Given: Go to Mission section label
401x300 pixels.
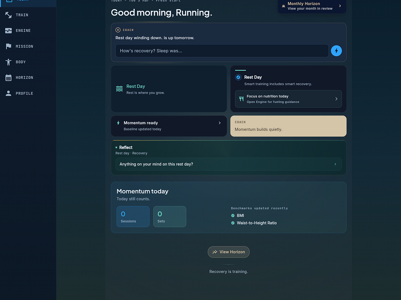Looking at the screenshot, I should coord(24,46).
